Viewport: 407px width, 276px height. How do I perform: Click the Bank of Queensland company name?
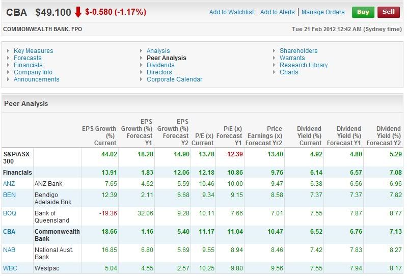52,217
